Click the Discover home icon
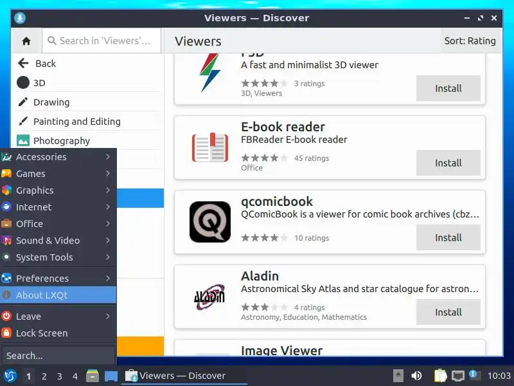Viewport: 514px width, 386px height. click(x=26, y=41)
